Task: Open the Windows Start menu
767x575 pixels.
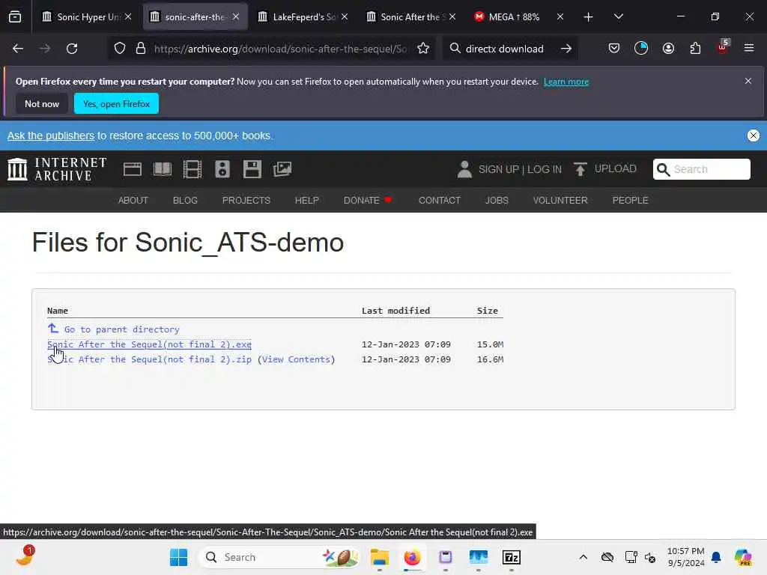Action: click(178, 557)
